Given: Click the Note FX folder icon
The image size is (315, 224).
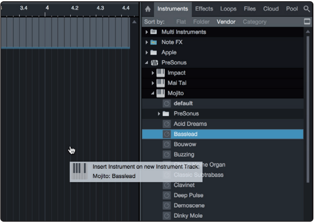Looking at the screenshot, I should pyautogui.click(x=154, y=42).
